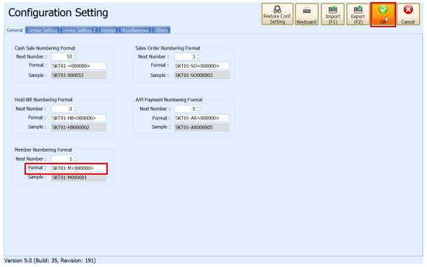
Task: Click the Sales Order Format field
Action: point(202,66)
